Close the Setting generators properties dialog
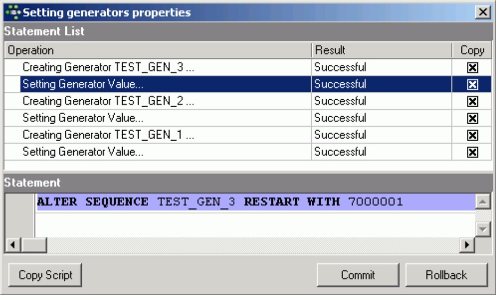 pos(482,12)
